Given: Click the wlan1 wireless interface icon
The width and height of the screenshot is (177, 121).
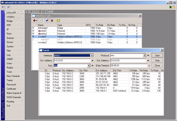Looking at the screenshot, I should pos(39,37).
